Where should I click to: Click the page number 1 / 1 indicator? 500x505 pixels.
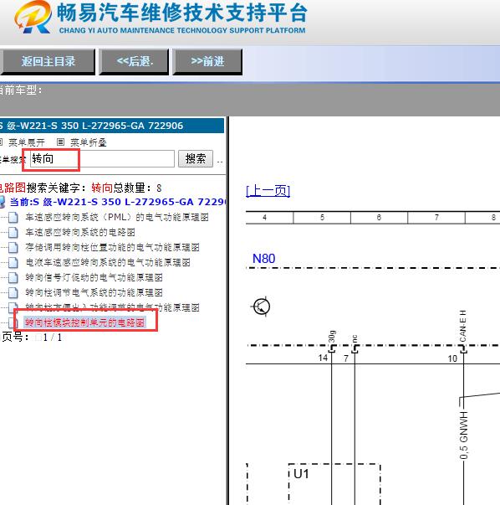(x=53, y=338)
